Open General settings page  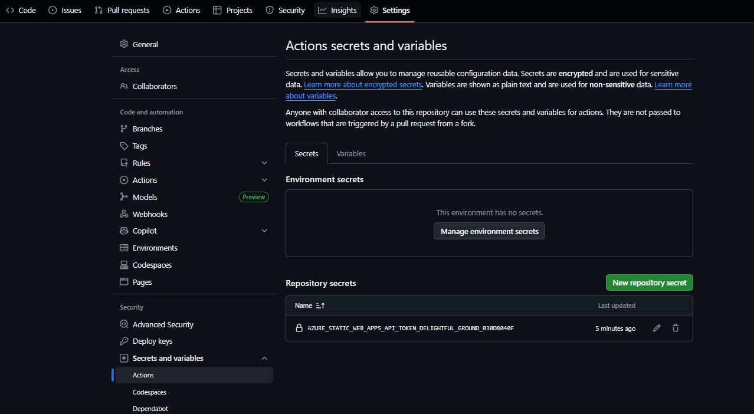194,44
